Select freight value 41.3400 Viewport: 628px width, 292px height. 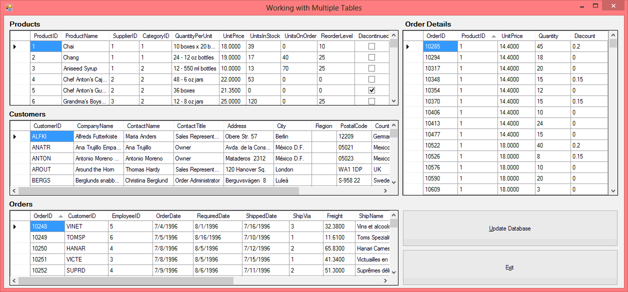(x=339, y=259)
